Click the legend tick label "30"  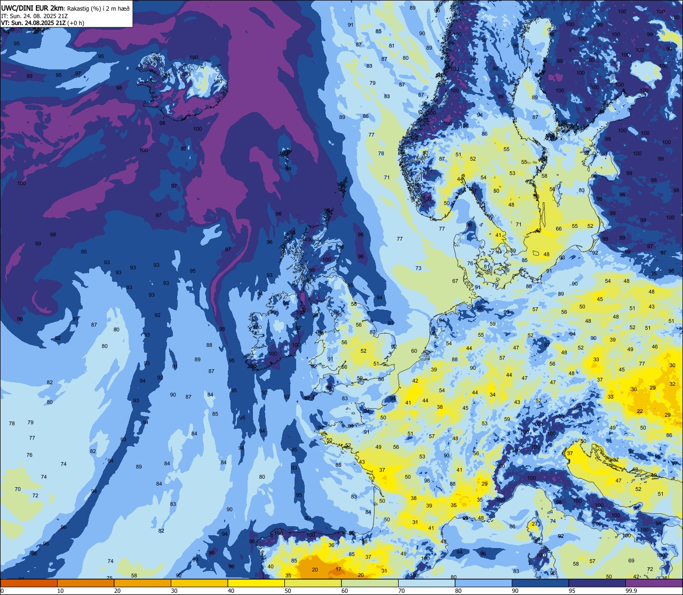tap(174, 591)
